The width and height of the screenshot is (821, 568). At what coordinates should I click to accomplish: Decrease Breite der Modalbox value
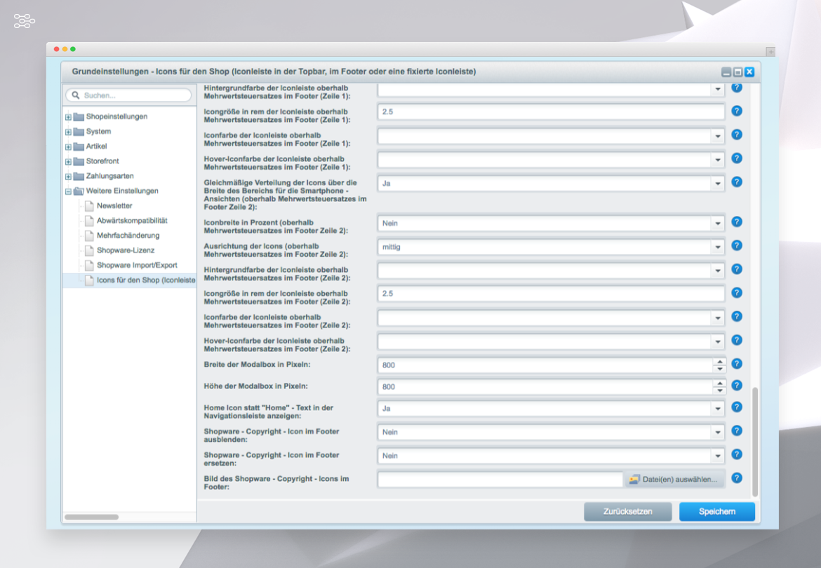click(720, 369)
